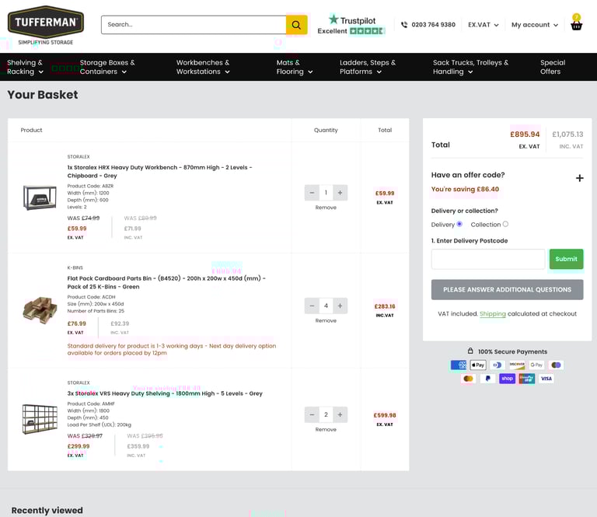Expand Sack Trucks, Trolleys & Handling menu
Screen dimensions: 597x517
point(470,67)
